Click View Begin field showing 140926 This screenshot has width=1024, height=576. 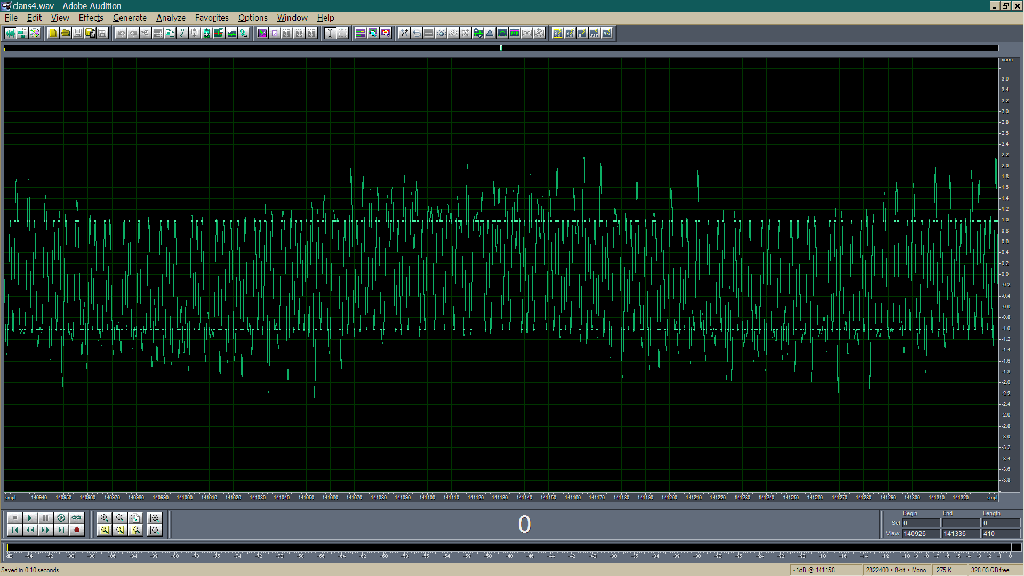[x=921, y=533]
